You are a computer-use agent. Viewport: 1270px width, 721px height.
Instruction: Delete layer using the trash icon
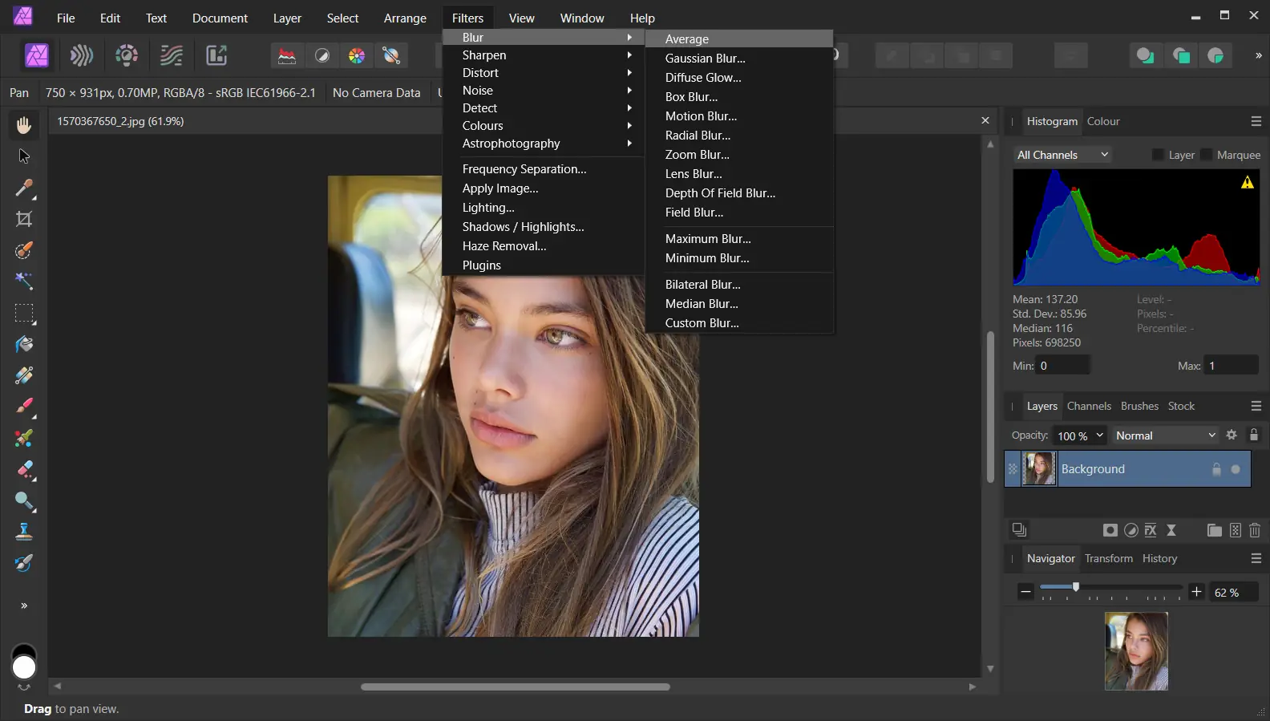click(1255, 530)
